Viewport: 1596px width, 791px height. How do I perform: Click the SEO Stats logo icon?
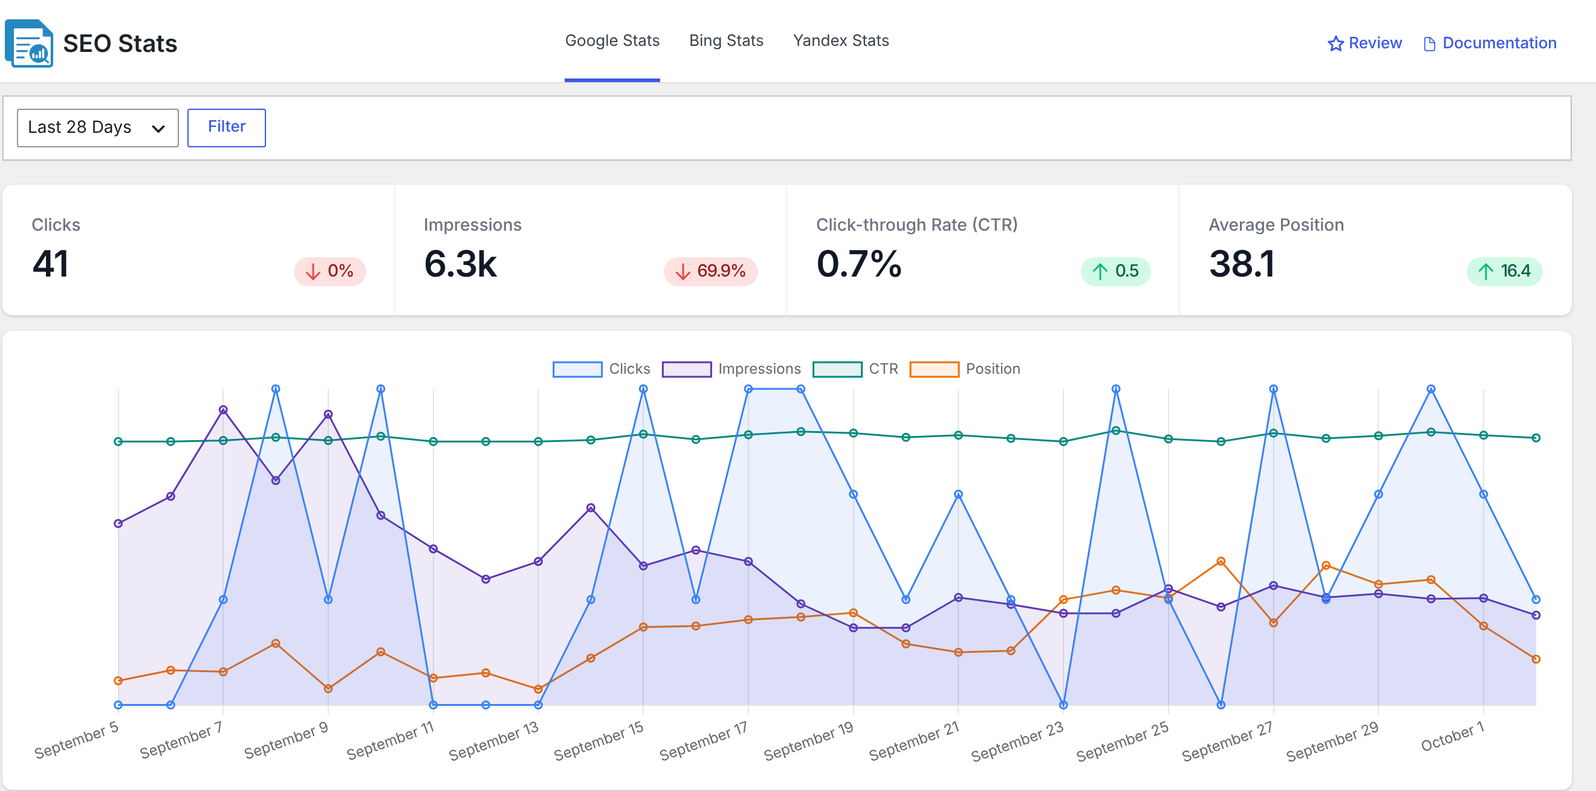pyautogui.click(x=29, y=43)
